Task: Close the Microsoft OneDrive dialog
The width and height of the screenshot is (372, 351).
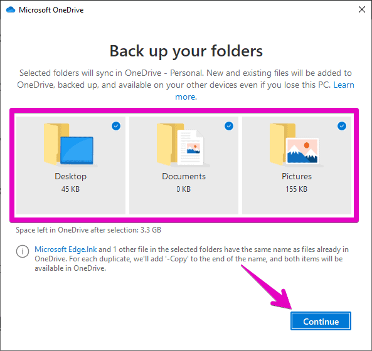Action: click(x=362, y=9)
